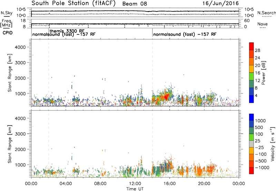Click the dashed vertical marker at 02:00 in velocity panel
The image size is (276, 191).
49,144
